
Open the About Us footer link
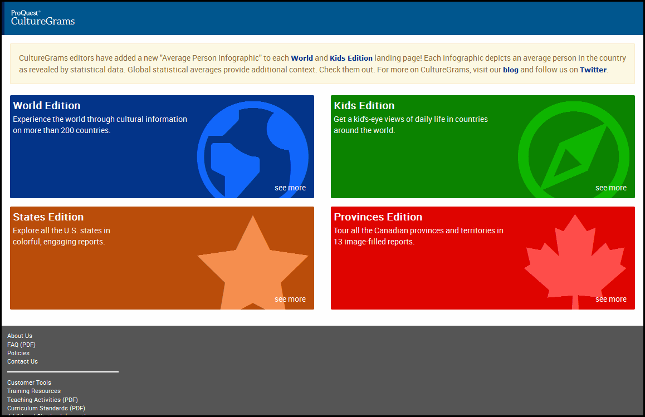(x=19, y=336)
